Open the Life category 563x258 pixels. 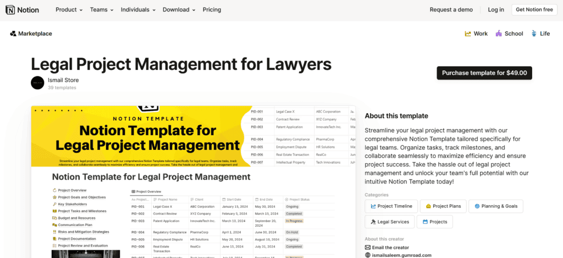tap(540, 33)
